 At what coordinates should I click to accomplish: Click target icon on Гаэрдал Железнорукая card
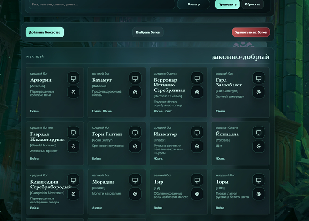(73, 146)
